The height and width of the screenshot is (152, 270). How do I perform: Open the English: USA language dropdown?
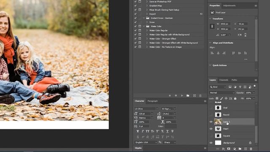click(146, 142)
